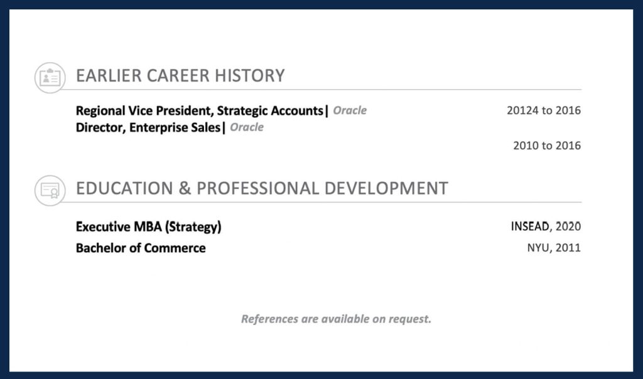This screenshot has height=379, width=643.
Task: Click the 2010 to 2016 date range
Action: pos(547,146)
